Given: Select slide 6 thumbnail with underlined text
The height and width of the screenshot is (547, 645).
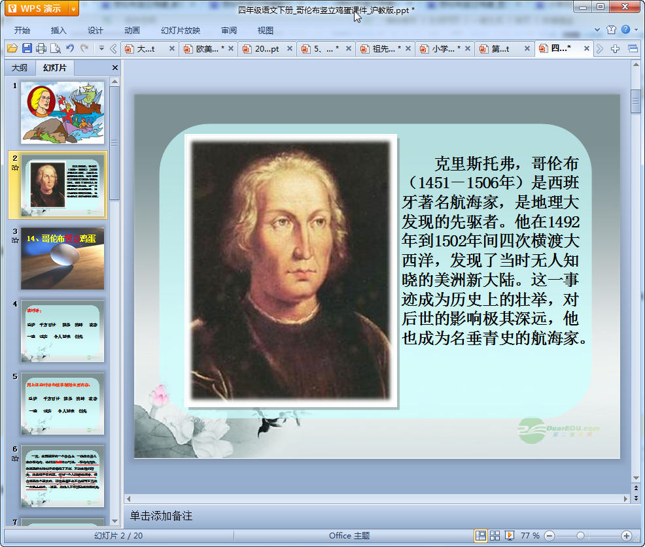Looking at the screenshot, I should [x=63, y=476].
